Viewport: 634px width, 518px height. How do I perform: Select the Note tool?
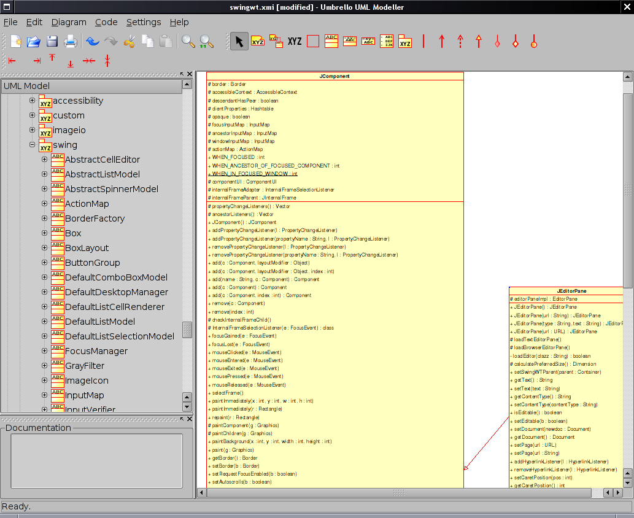click(258, 41)
